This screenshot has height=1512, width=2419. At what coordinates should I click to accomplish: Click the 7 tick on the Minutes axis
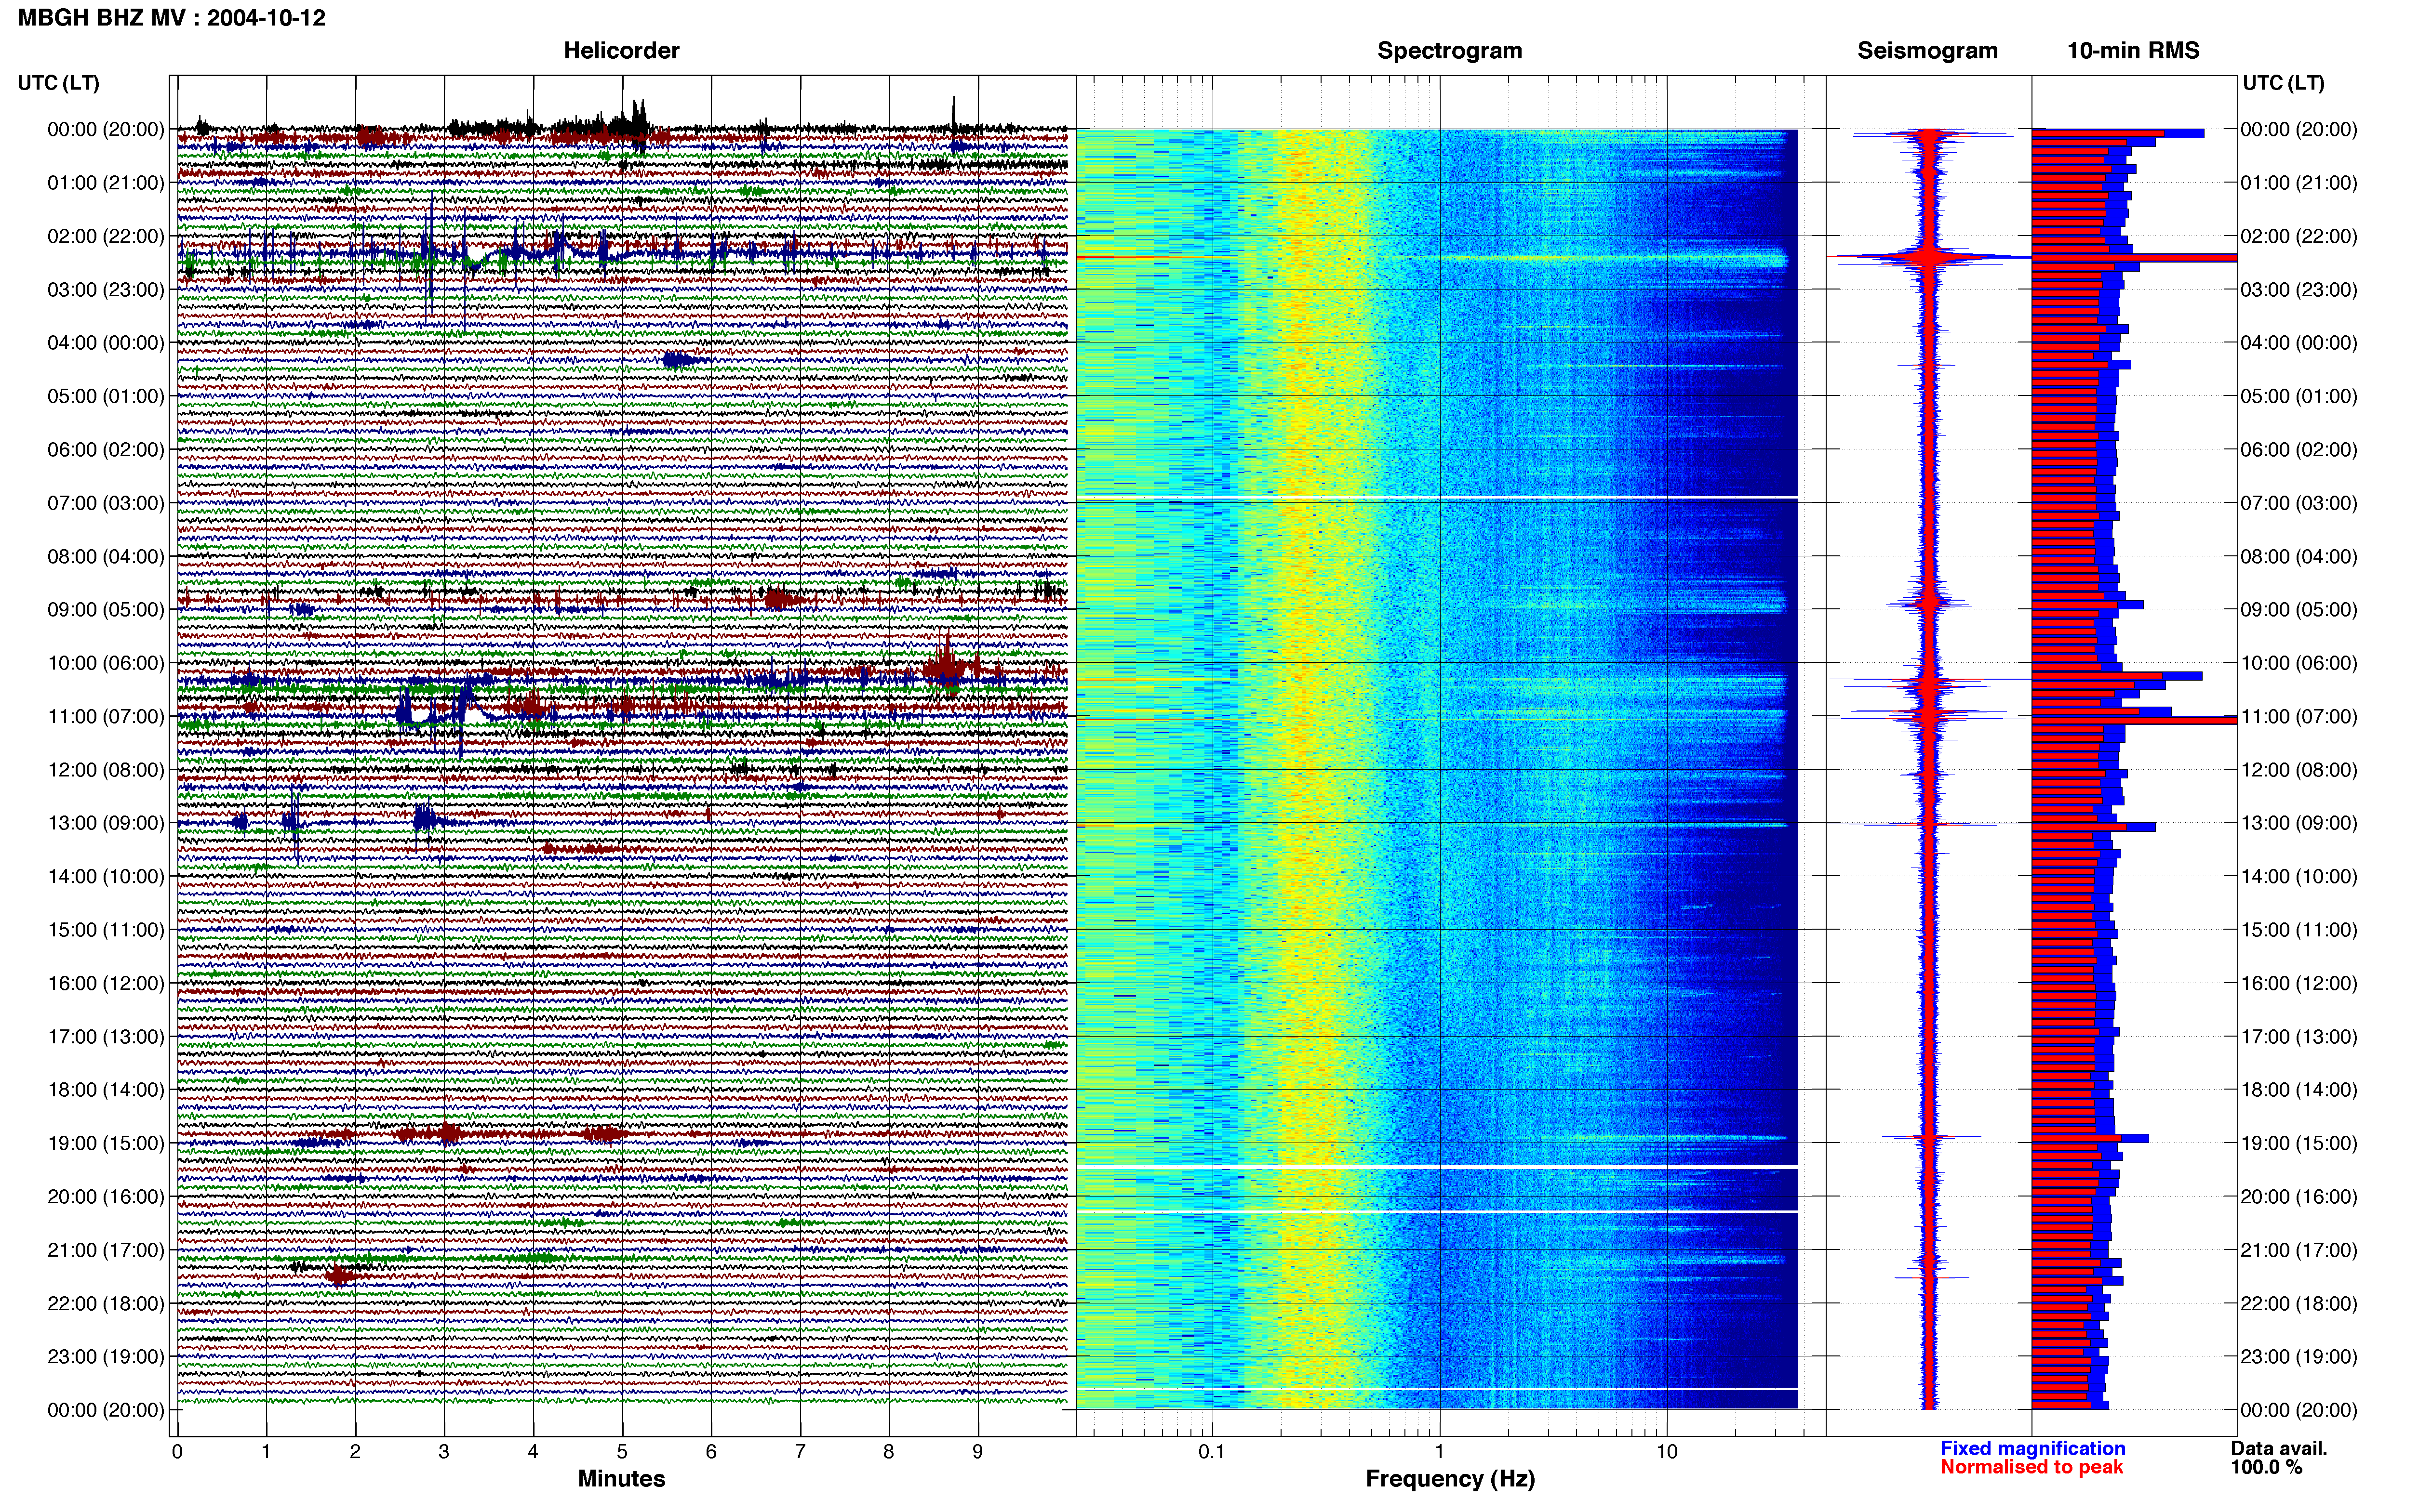(x=801, y=1451)
